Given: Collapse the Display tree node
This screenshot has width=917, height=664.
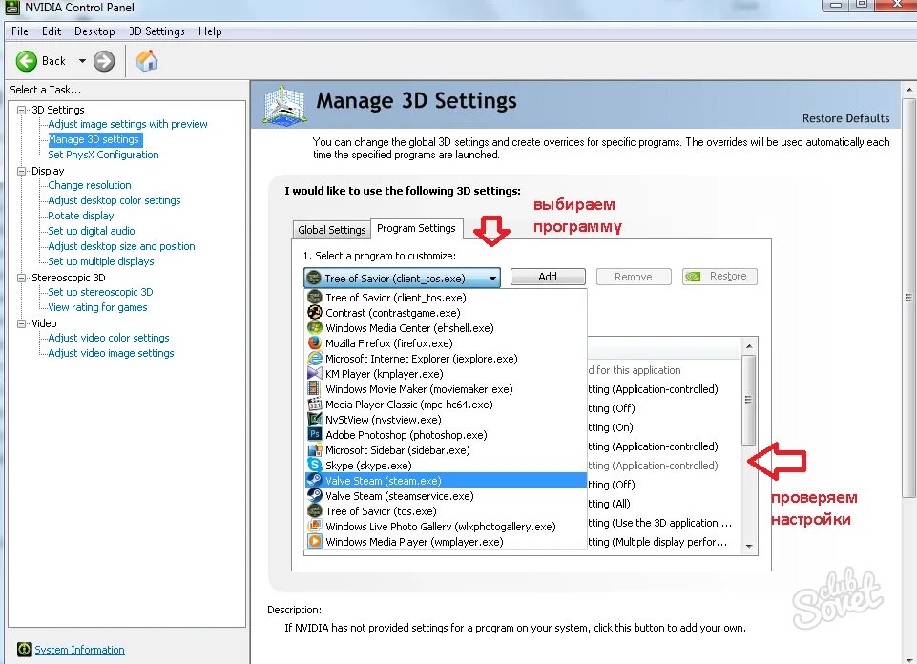Looking at the screenshot, I should pos(22,172).
